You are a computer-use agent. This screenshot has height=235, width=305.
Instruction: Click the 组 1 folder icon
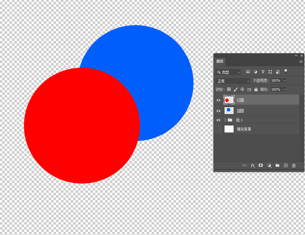230,120
